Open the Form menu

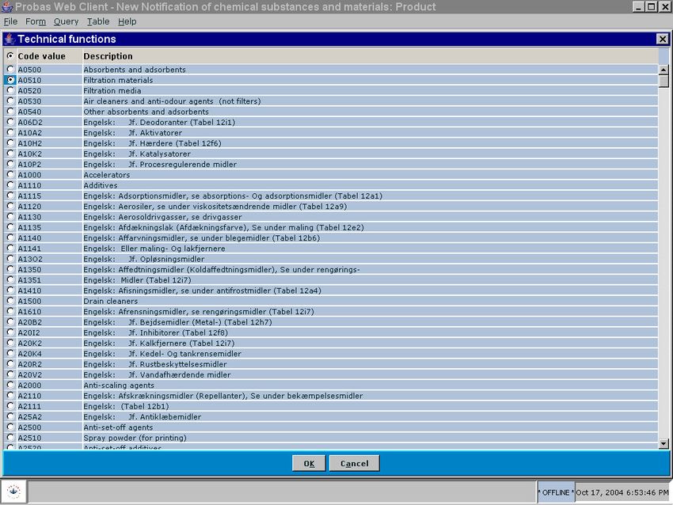point(36,21)
